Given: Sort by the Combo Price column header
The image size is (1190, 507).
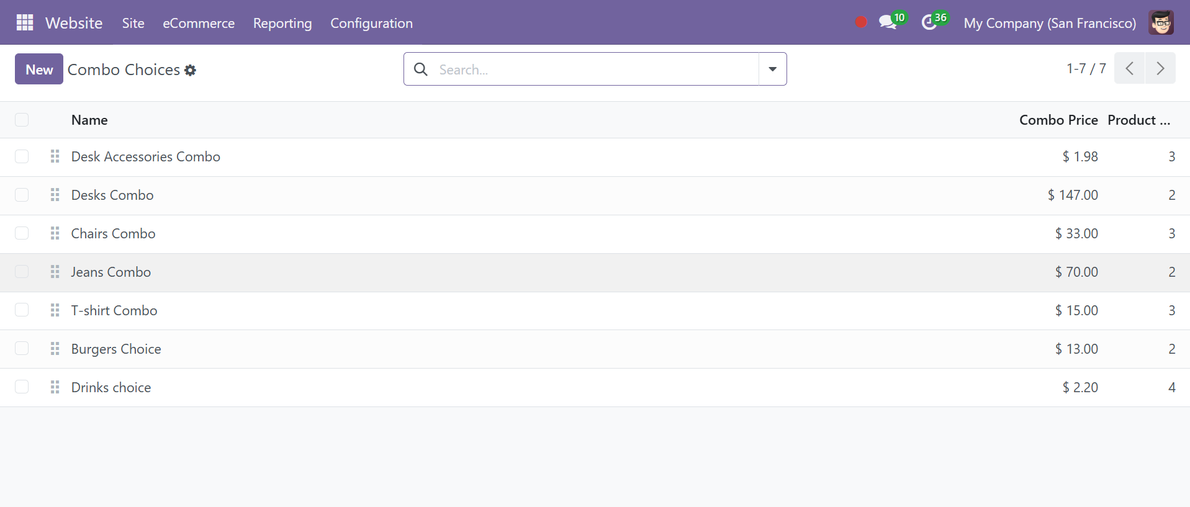Looking at the screenshot, I should pyautogui.click(x=1058, y=120).
